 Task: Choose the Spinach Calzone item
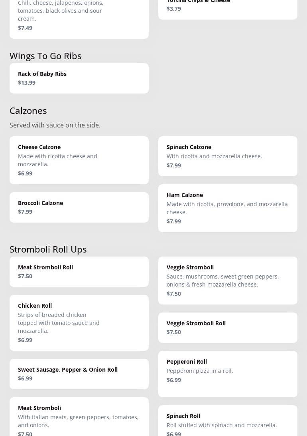click(228, 156)
